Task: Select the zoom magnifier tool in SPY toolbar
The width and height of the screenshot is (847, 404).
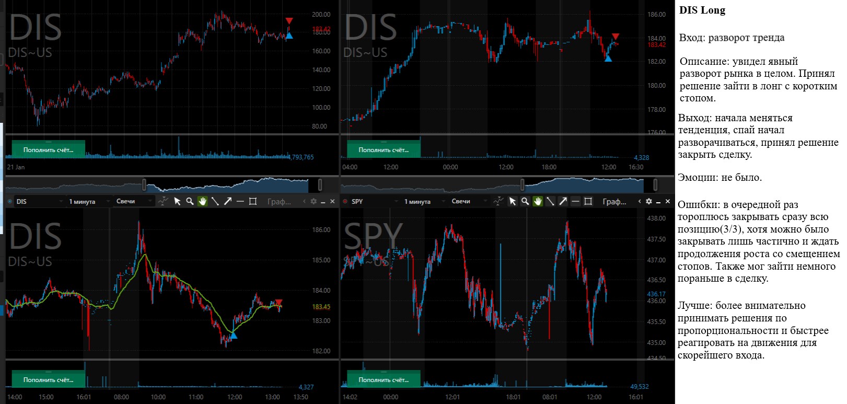Action: tap(525, 201)
